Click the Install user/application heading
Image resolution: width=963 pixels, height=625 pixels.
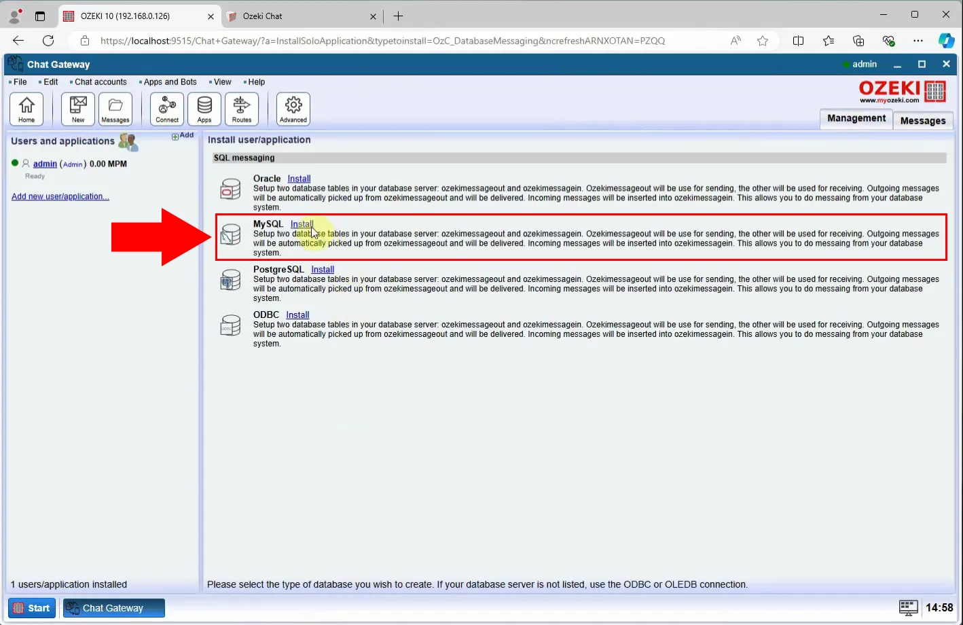tap(259, 140)
